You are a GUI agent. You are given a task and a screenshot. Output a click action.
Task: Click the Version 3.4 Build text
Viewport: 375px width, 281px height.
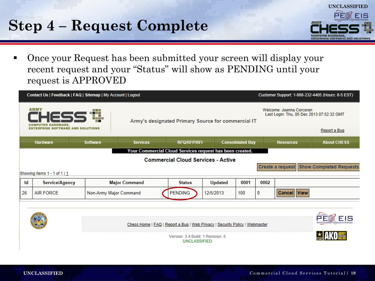pos(197,236)
